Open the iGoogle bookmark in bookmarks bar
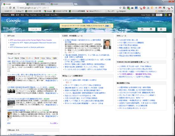This screenshot has height=136, width=175. tap(48, 11)
